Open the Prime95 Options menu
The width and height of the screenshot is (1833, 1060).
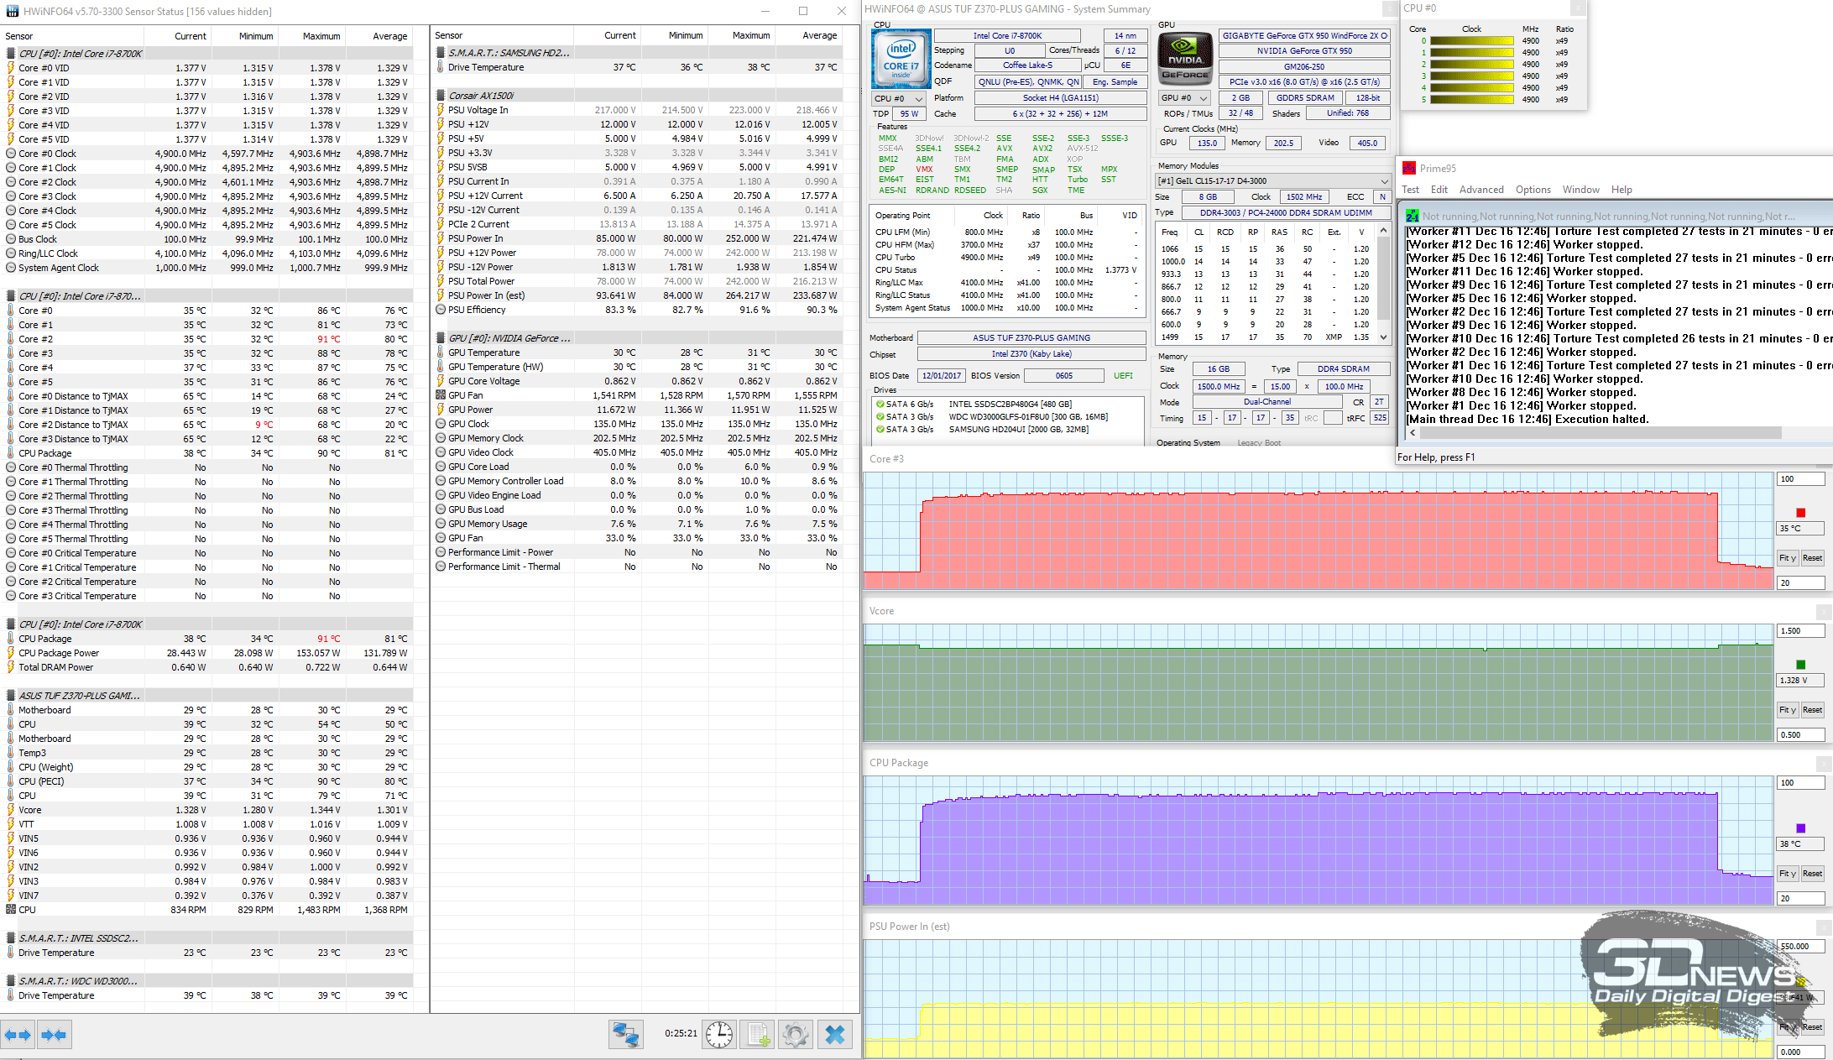(x=1533, y=190)
